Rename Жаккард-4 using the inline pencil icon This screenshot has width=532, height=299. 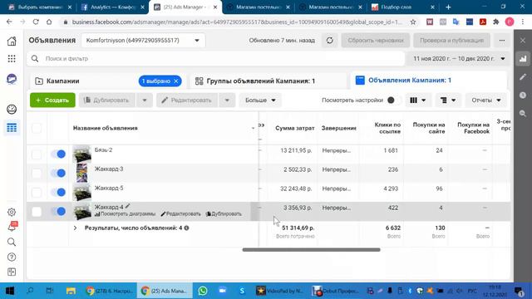pos(127,207)
